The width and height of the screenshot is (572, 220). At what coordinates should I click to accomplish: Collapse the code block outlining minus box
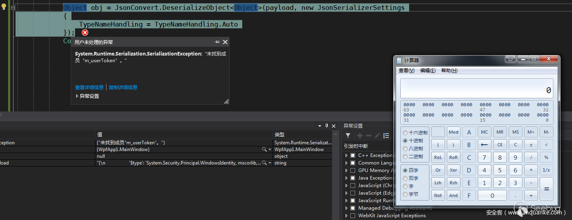click(13, 8)
